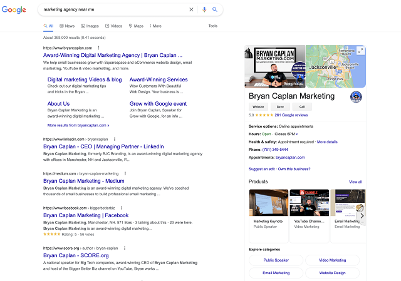Click More details under Health & safety

(327, 142)
